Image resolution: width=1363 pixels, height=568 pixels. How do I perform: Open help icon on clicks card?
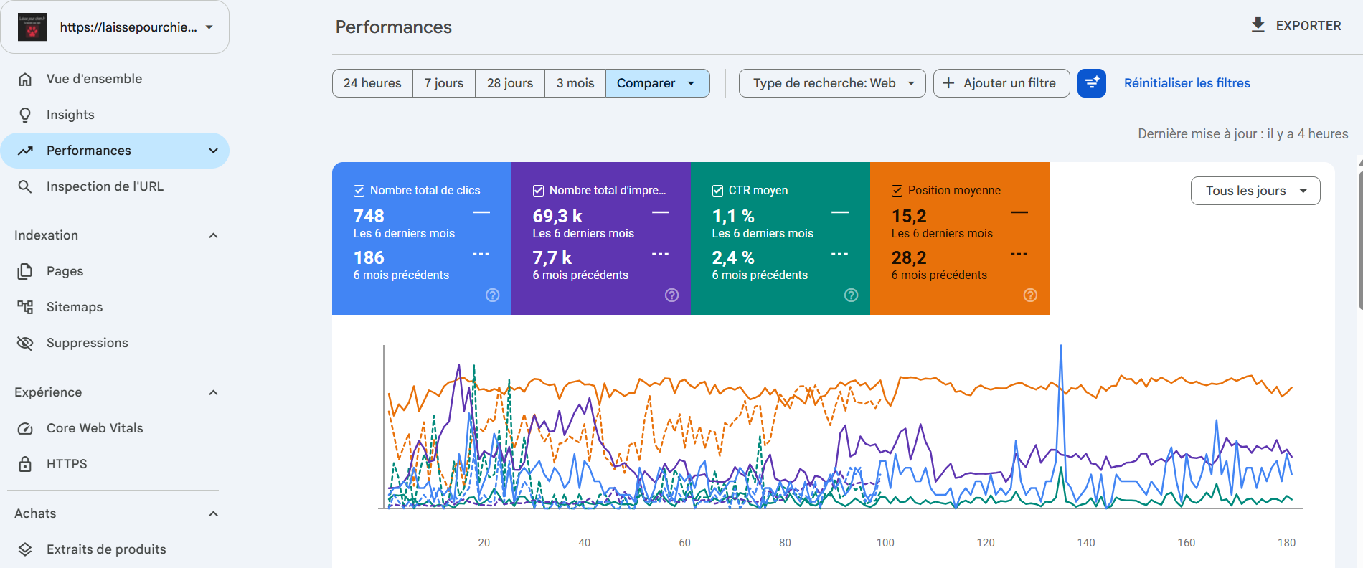(492, 295)
